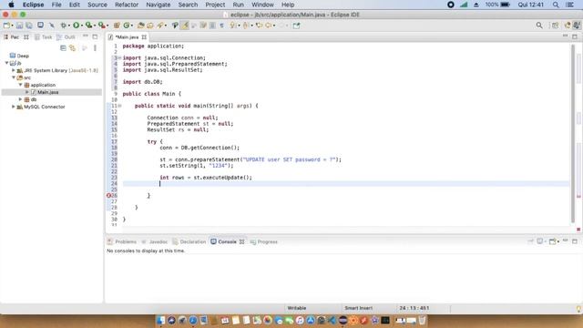
Task: Click the Pin Editor toolbar icon
Action: (x=296, y=26)
